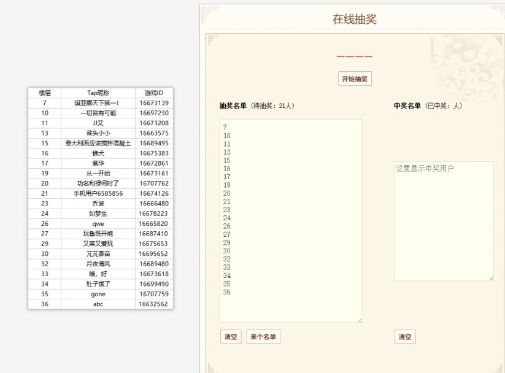Select the nickname cell 'gone'
The image size is (505, 373).
click(x=98, y=294)
